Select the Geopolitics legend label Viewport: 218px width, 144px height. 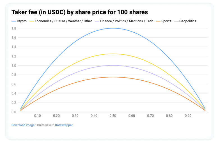(x=188, y=21)
